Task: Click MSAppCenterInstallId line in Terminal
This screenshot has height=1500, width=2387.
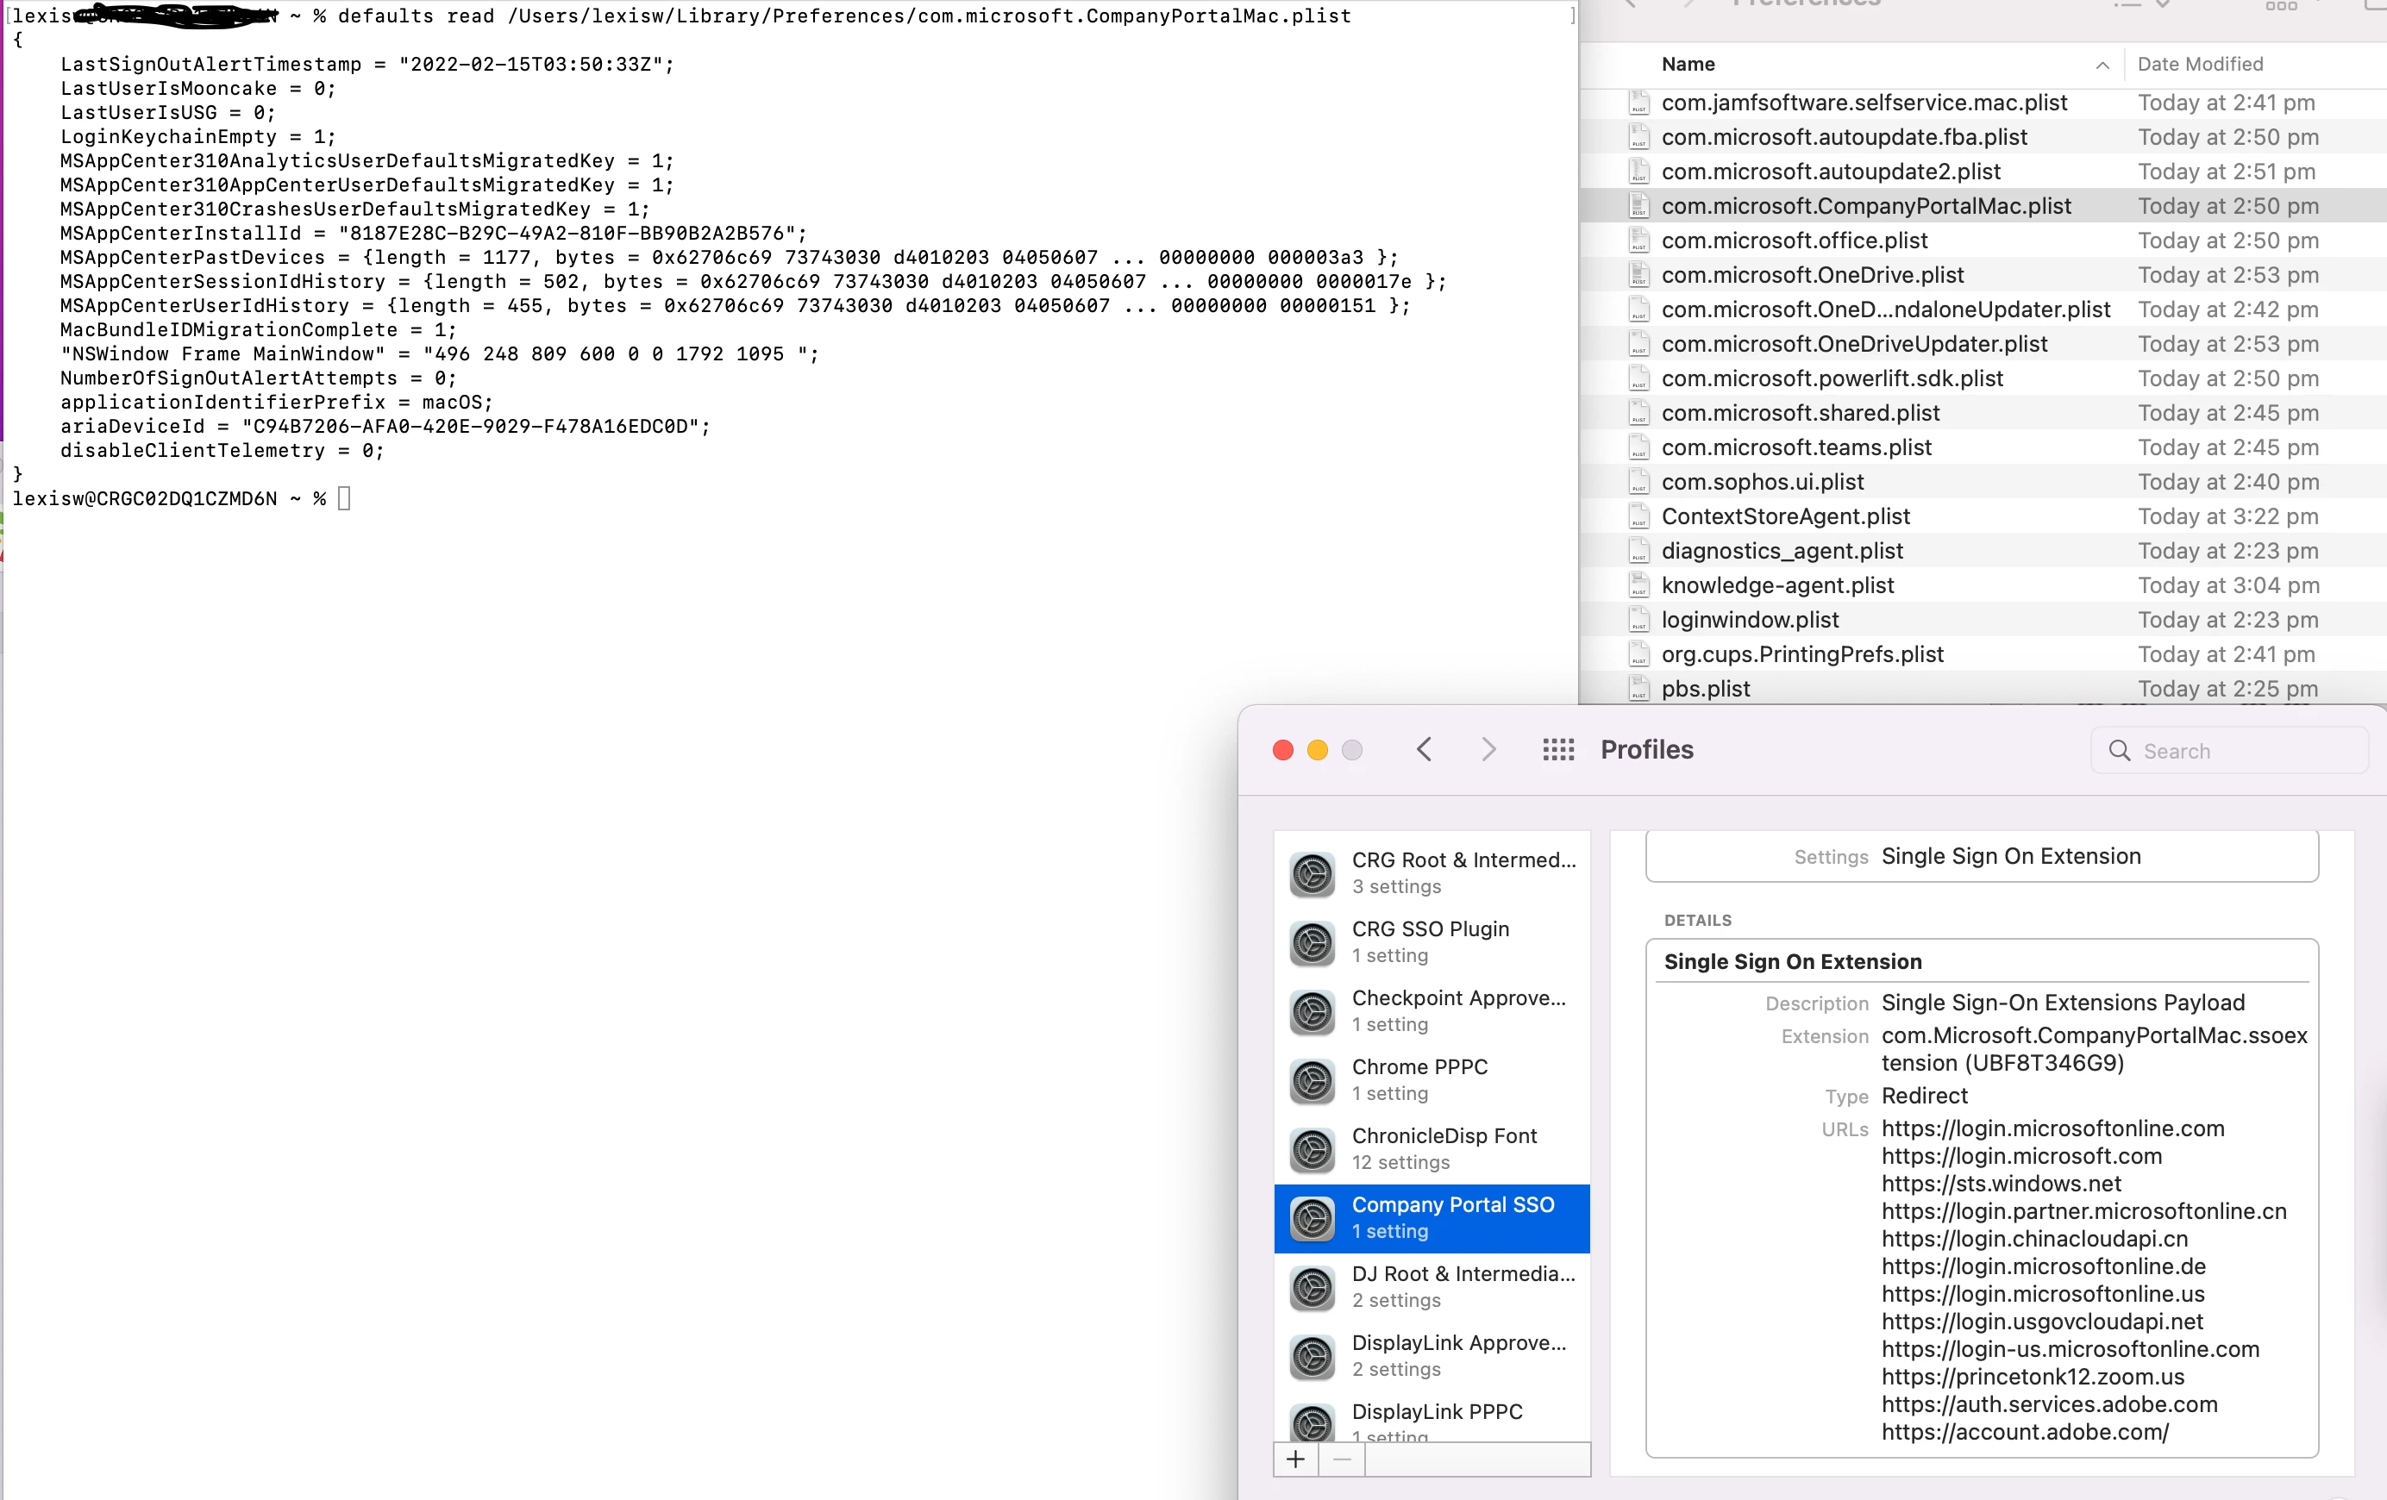Action: tap(433, 234)
